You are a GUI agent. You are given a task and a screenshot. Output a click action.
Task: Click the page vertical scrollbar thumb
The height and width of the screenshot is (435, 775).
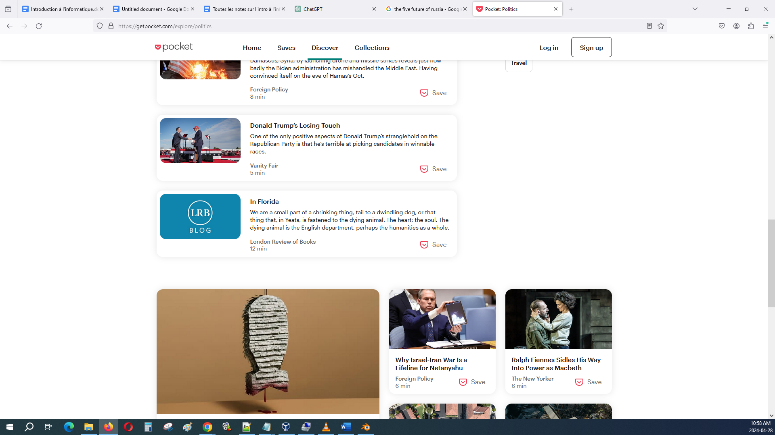(x=771, y=263)
